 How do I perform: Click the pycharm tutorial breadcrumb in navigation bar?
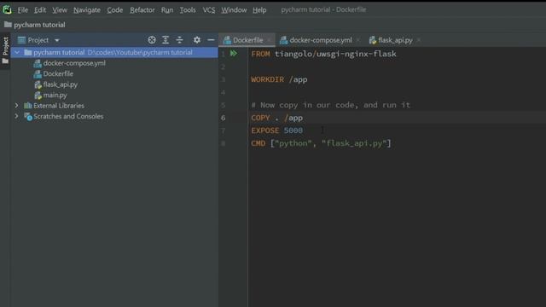coord(35,25)
